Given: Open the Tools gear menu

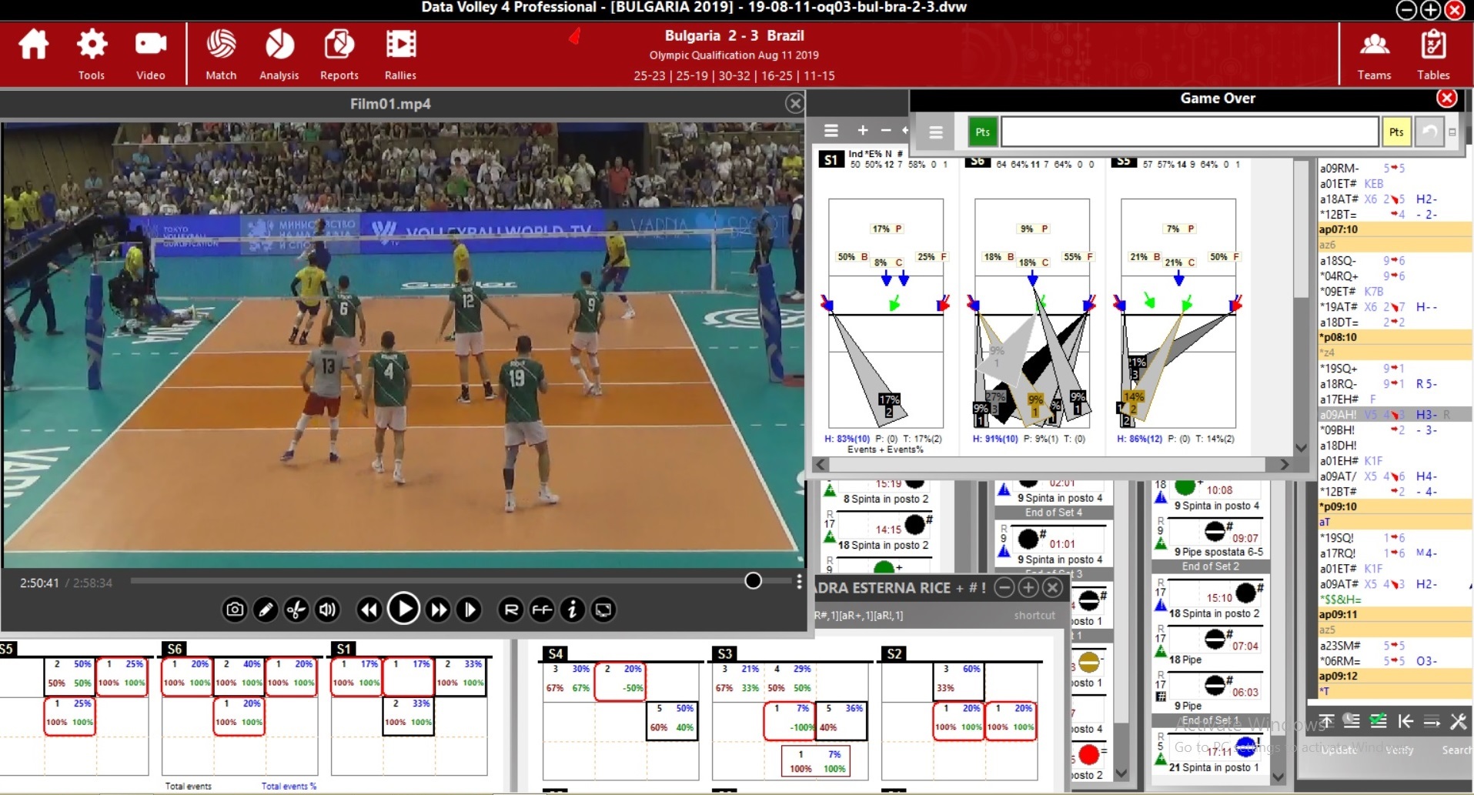Looking at the screenshot, I should [92, 52].
